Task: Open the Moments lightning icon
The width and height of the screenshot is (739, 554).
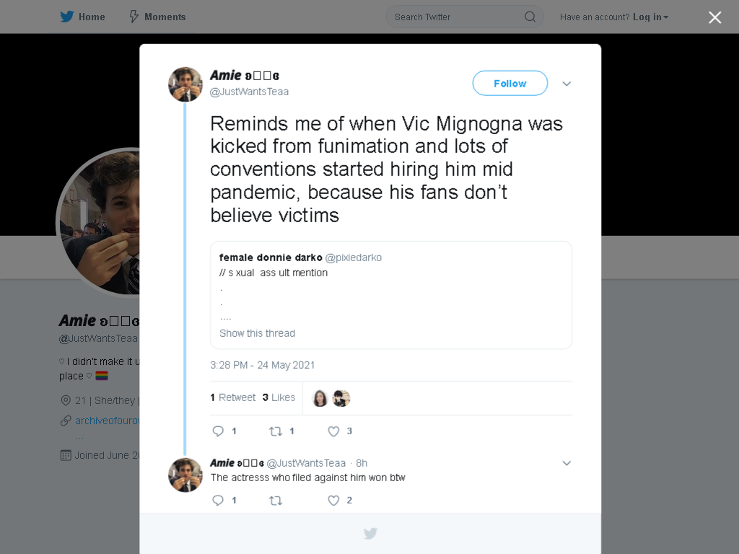Action: coord(134,17)
